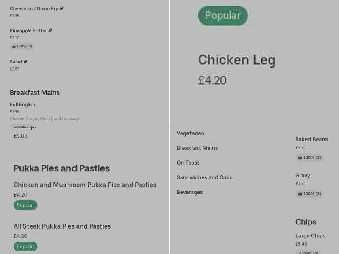
Task: Select the Vegetarian category
Action: pyautogui.click(x=190, y=133)
